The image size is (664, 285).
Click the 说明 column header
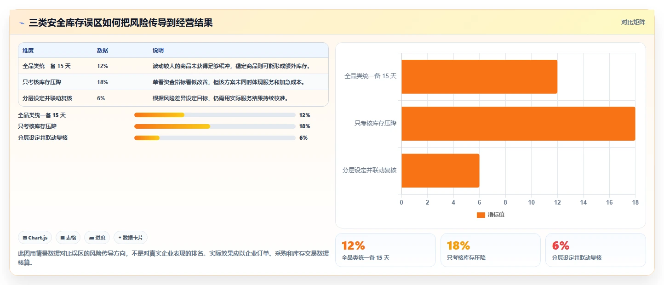pos(158,50)
